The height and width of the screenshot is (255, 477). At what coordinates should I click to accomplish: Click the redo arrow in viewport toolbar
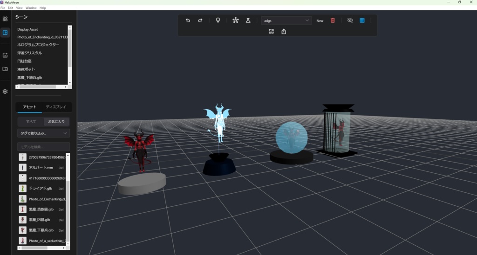pyautogui.click(x=200, y=20)
